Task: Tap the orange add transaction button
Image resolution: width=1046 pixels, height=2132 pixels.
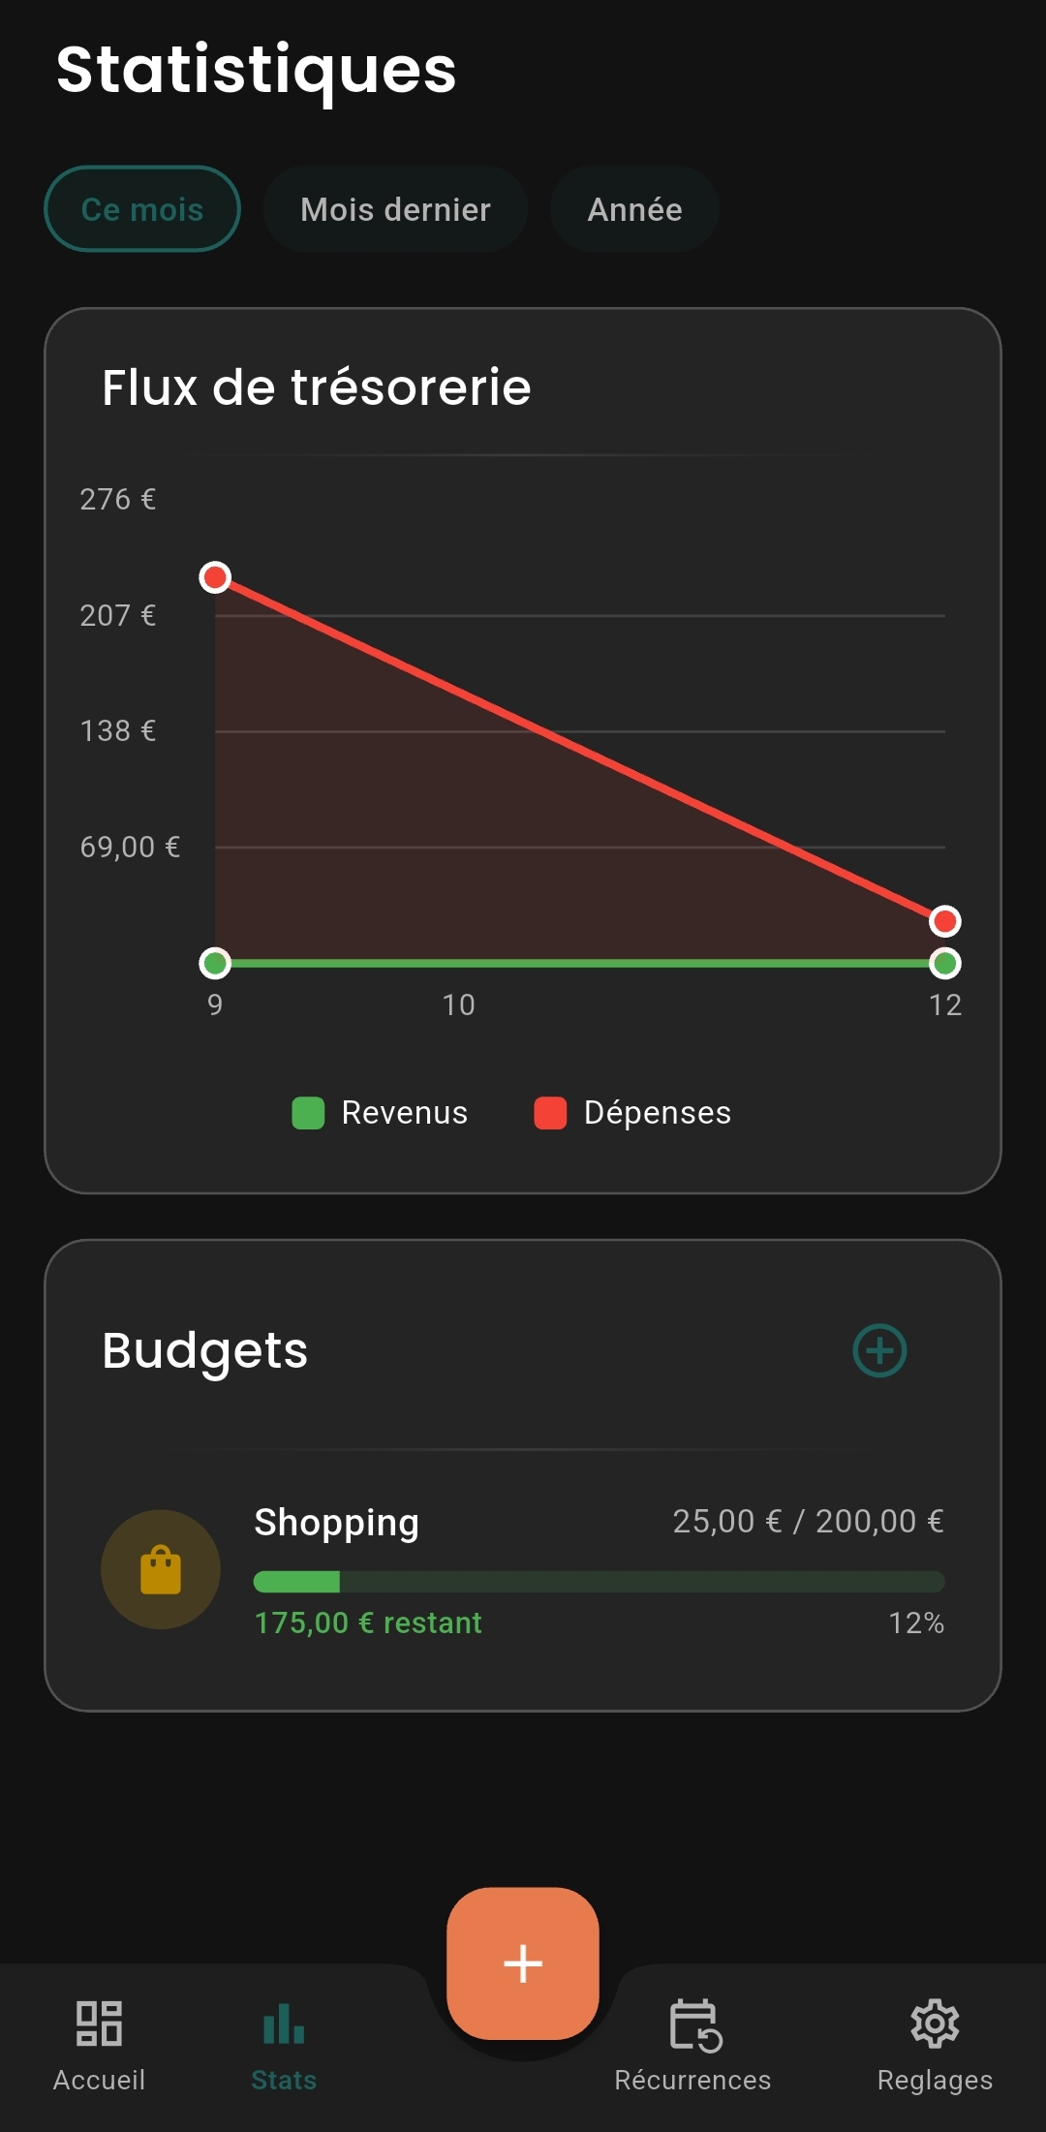Action: (523, 1963)
